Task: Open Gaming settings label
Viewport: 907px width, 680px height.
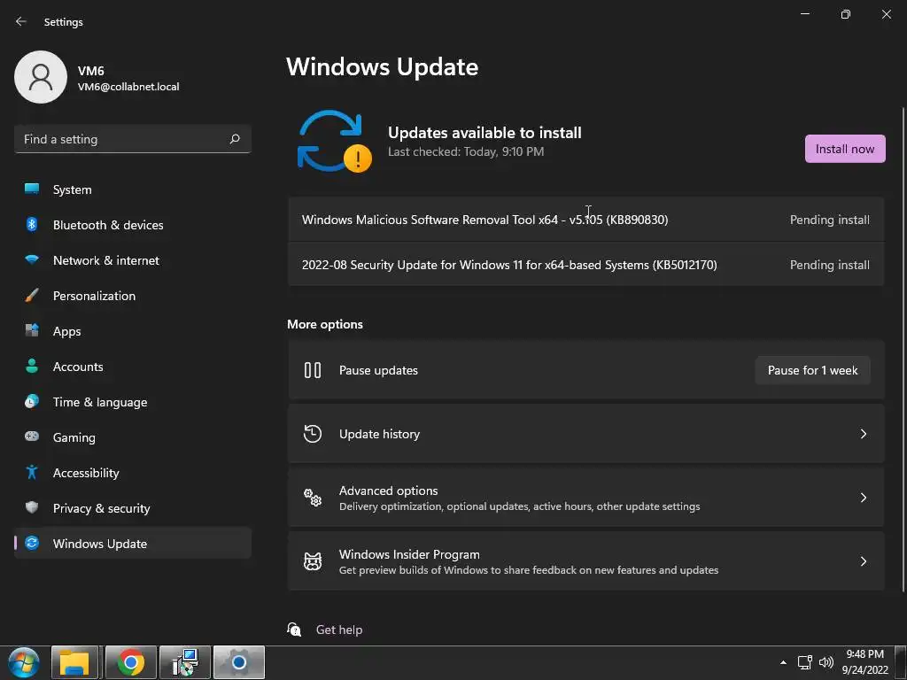Action: tap(74, 437)
